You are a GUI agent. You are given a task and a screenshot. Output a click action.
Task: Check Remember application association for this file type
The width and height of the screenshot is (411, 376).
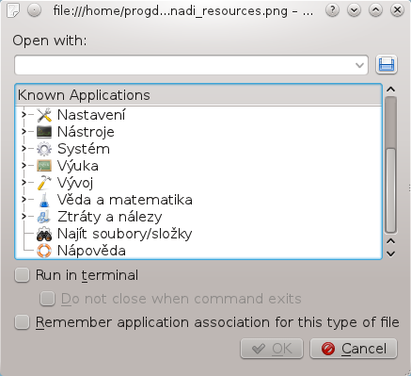23,322
